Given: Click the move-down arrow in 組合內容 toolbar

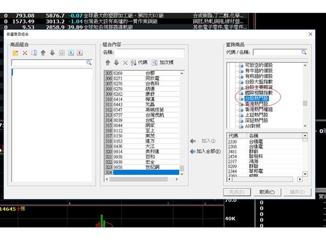Looking at the screenshot, I should (x=116, y=62).
